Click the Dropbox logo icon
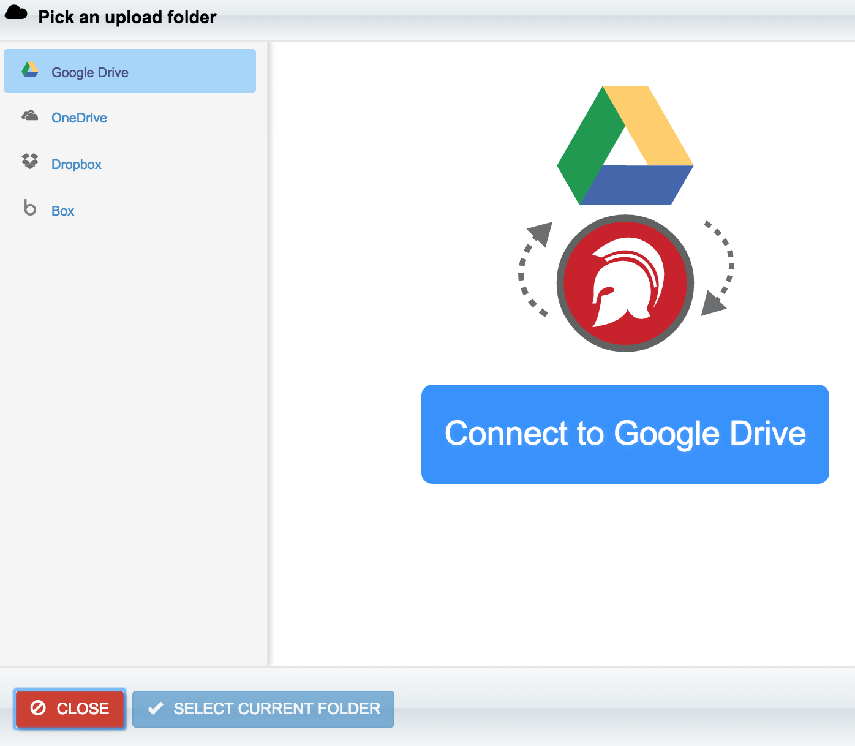855x746 pixels. pyautogui.click(x=30, y=161)
